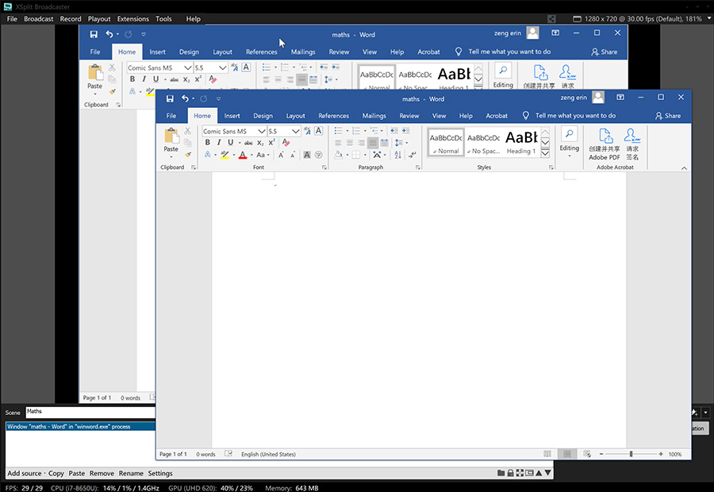Click Decrease Indent in front Word ribbon

coord(393,131)
